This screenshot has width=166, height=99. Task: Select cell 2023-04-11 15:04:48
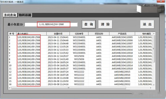58,44
